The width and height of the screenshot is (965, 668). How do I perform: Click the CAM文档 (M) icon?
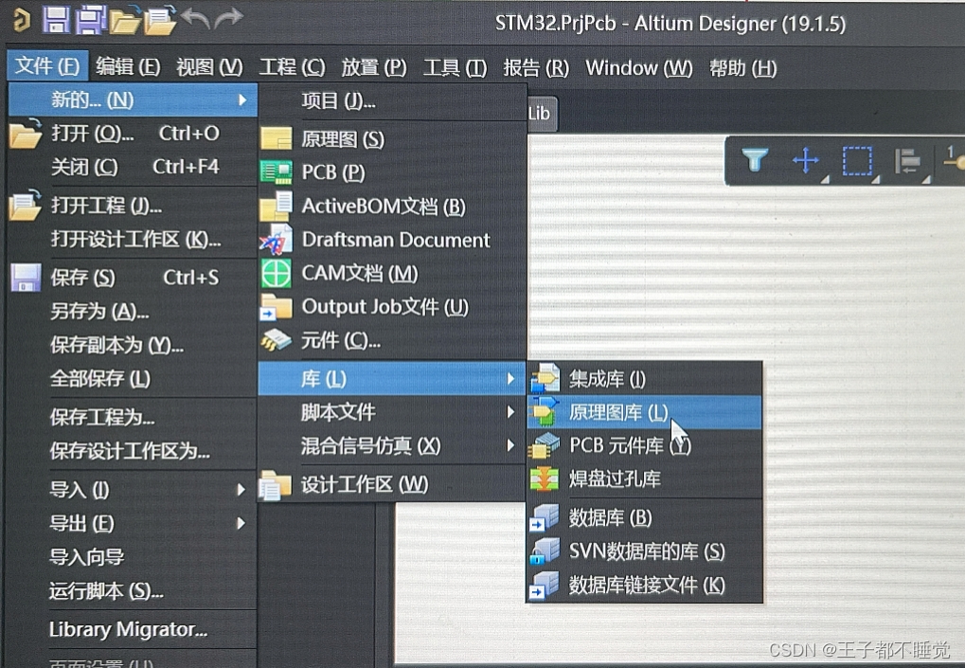pyautogui.click(x=277, y=273)
